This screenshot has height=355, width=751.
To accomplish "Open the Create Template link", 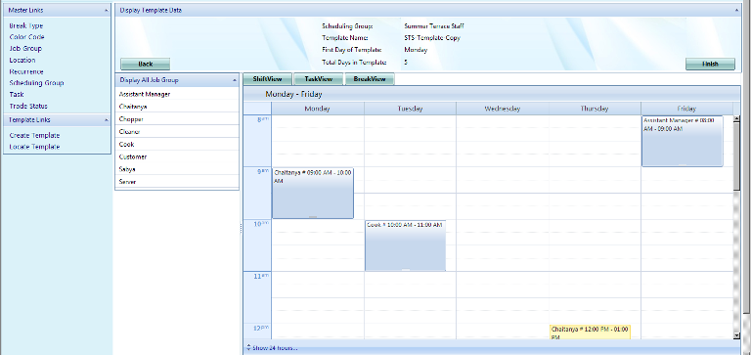I will (x=34, y=136).
